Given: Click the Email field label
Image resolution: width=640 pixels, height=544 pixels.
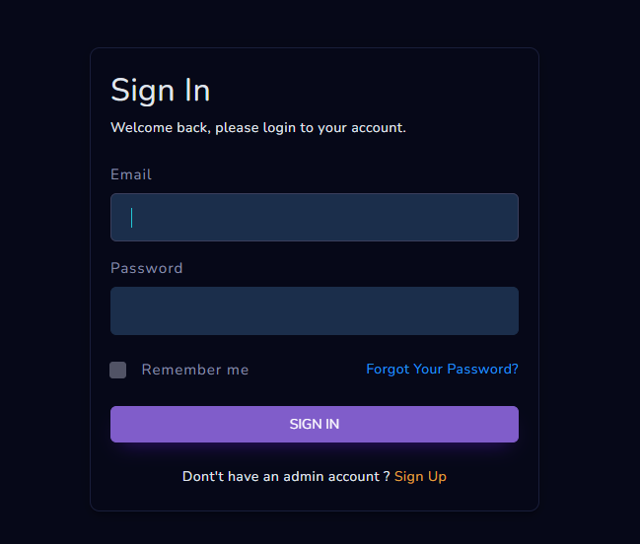Looking at the screenshot, I should (131, 174).
